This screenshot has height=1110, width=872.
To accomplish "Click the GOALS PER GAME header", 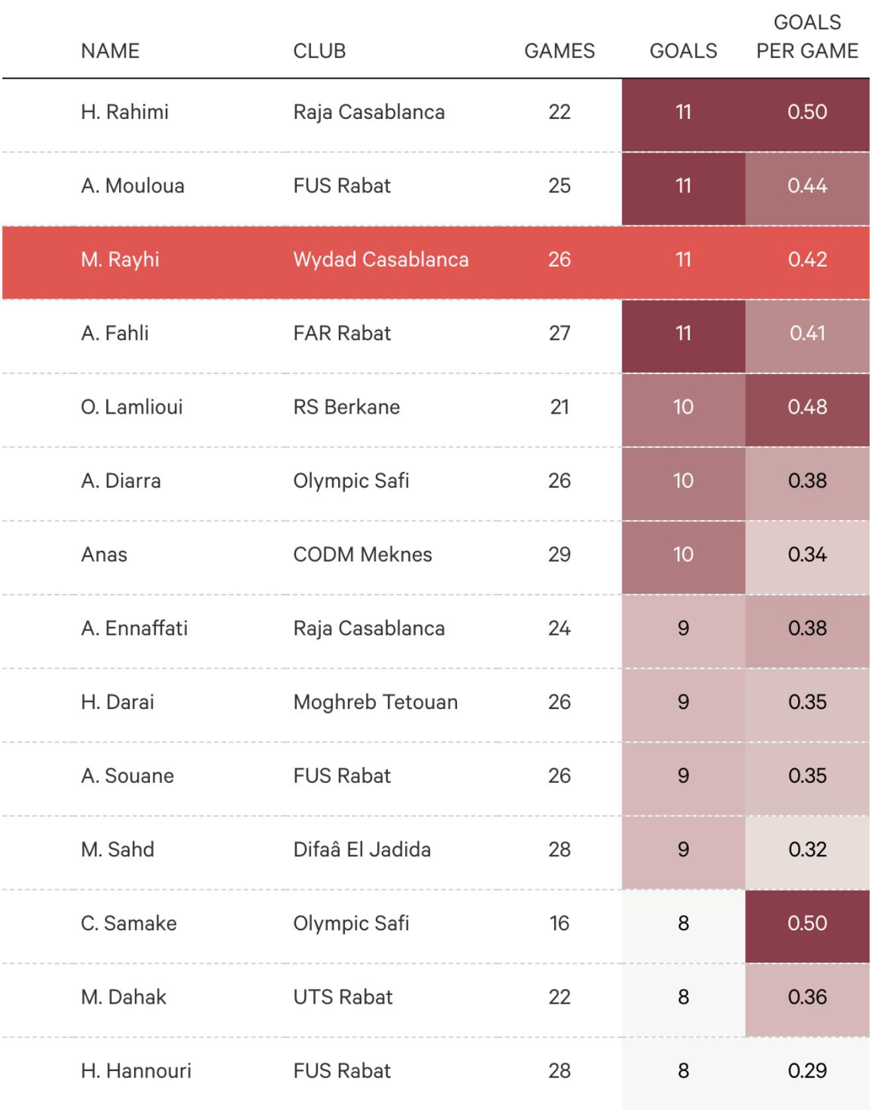I will tap(807, 37).
